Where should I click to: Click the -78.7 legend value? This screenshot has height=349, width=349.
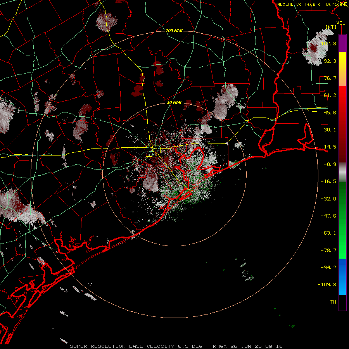tap(328, 251)
